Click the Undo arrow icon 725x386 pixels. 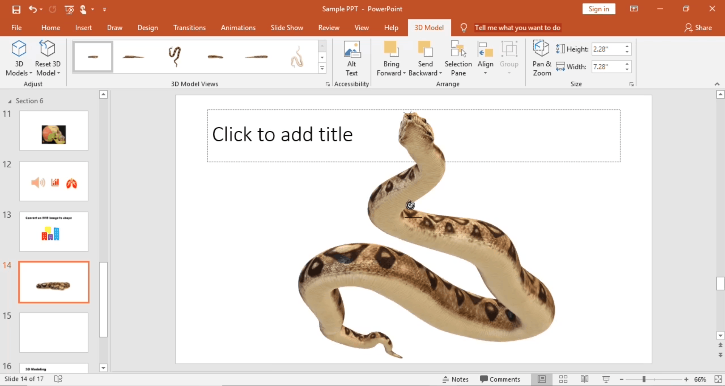coord(32,9)
